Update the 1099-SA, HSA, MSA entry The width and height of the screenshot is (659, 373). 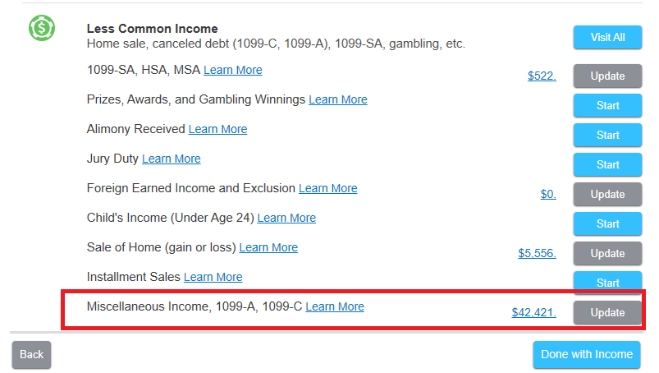click(x=607, y=76)
